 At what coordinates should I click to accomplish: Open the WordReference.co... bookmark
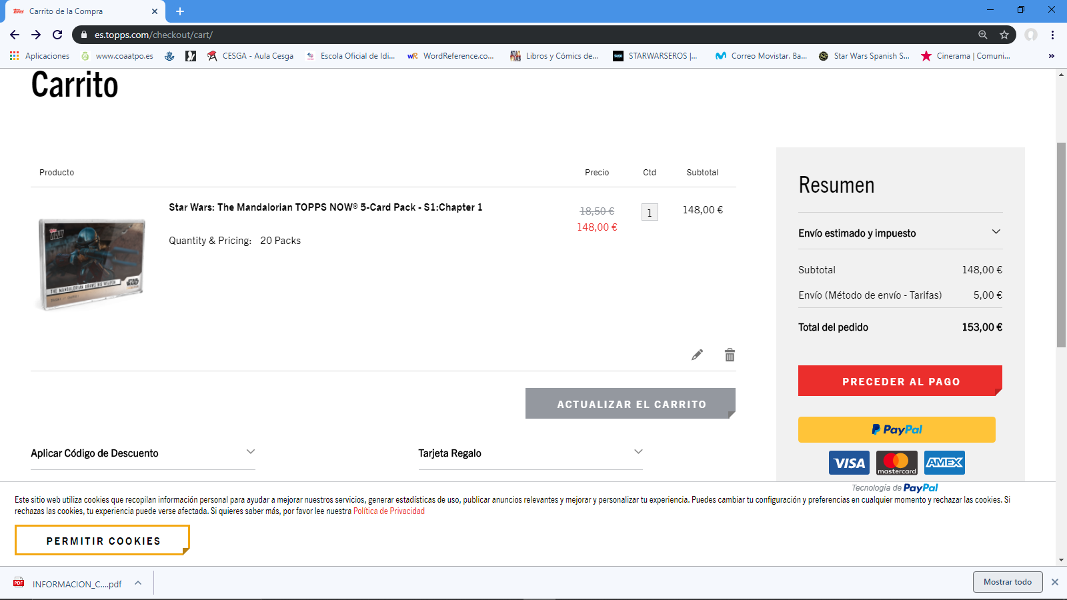[451, 56]
